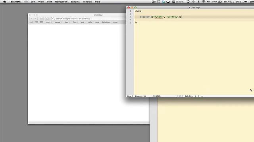Screen dimensions: 254x142
Task: Open the File menu
Action: (x=25, y=2)
